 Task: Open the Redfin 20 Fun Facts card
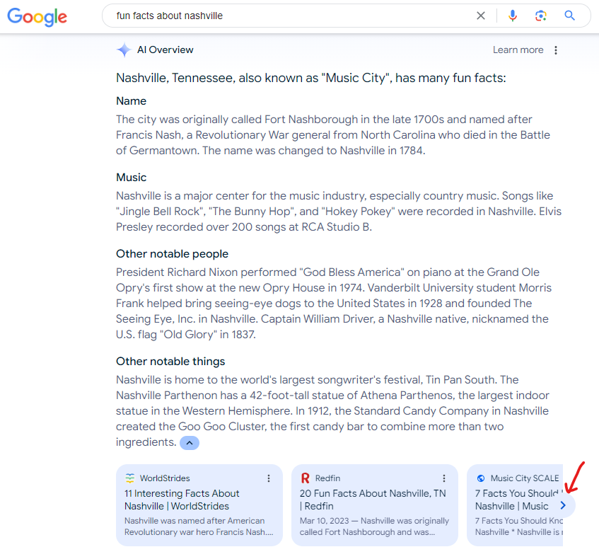click(375, 505)
